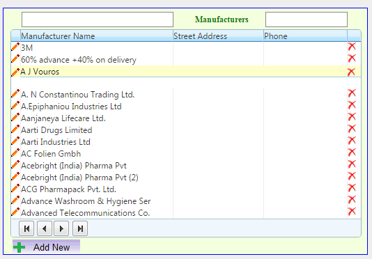
Task: Select ACG Pharmapack Pvt. Ltd. name
Action: tap(68, 189)
